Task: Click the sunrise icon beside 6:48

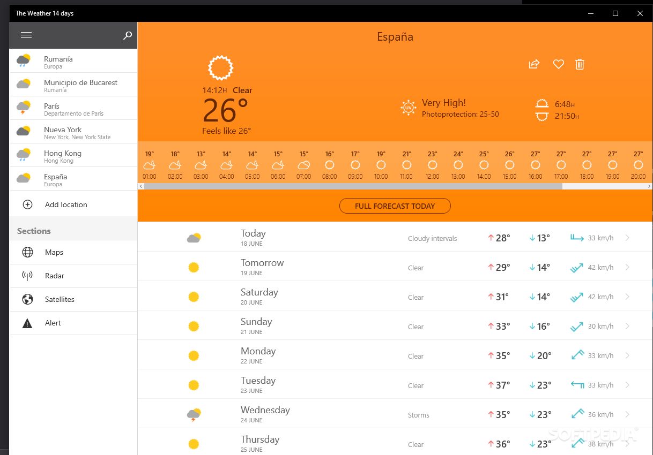Action: point(542,104)
